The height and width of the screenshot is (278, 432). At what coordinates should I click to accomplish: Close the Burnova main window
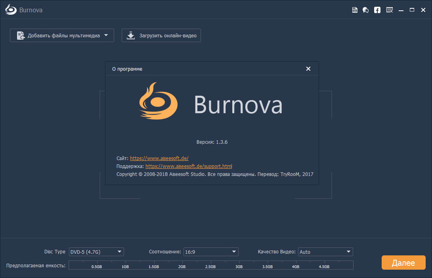423,10
